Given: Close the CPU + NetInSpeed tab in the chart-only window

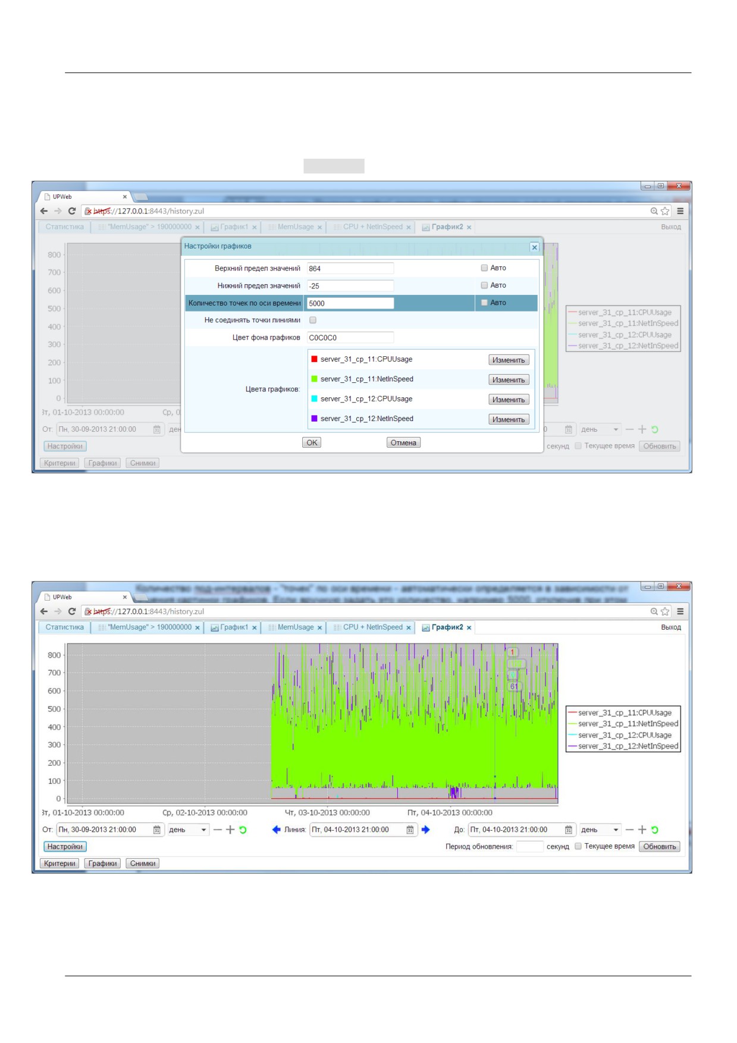Looking at the screenshot, I should point(409,628).
